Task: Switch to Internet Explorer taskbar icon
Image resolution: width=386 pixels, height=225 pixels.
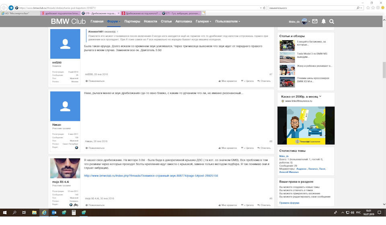Action: point(44,213)
